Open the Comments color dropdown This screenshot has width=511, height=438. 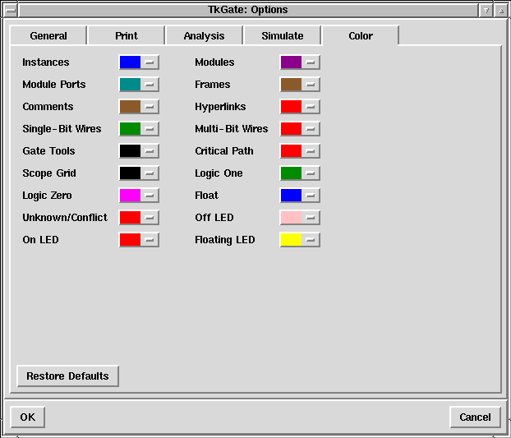[150, 107]
